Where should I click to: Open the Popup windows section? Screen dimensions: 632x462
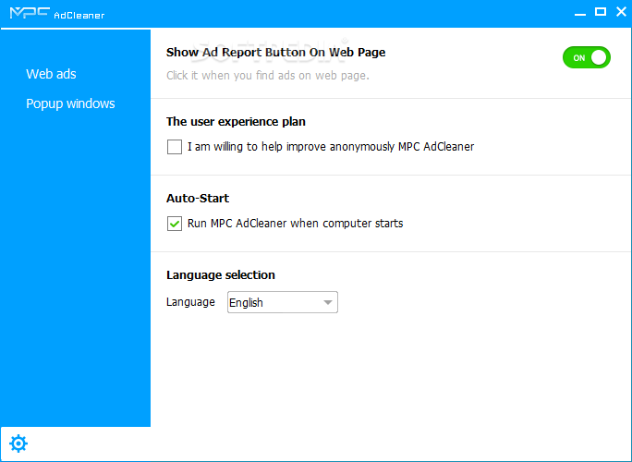pyautogui.click(x=70, y=103)
